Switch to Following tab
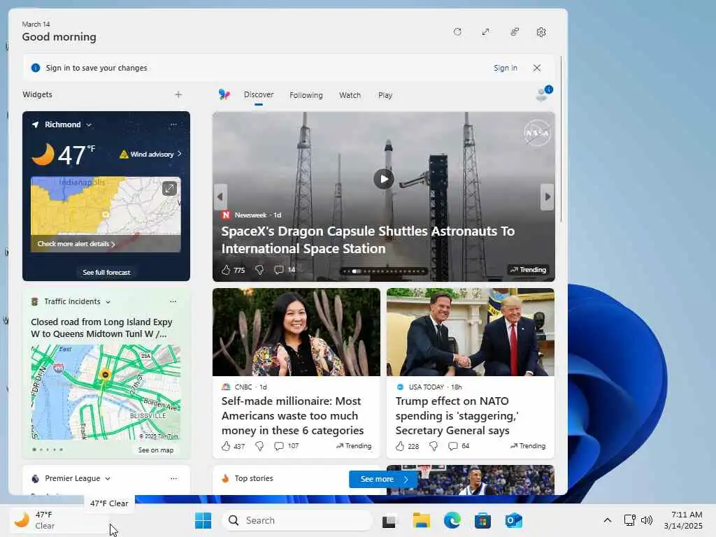This screenshot has width=716, height=537. [x=306, y=95]
